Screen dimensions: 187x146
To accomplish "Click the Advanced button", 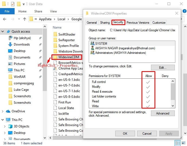I will tap(163, 113).
